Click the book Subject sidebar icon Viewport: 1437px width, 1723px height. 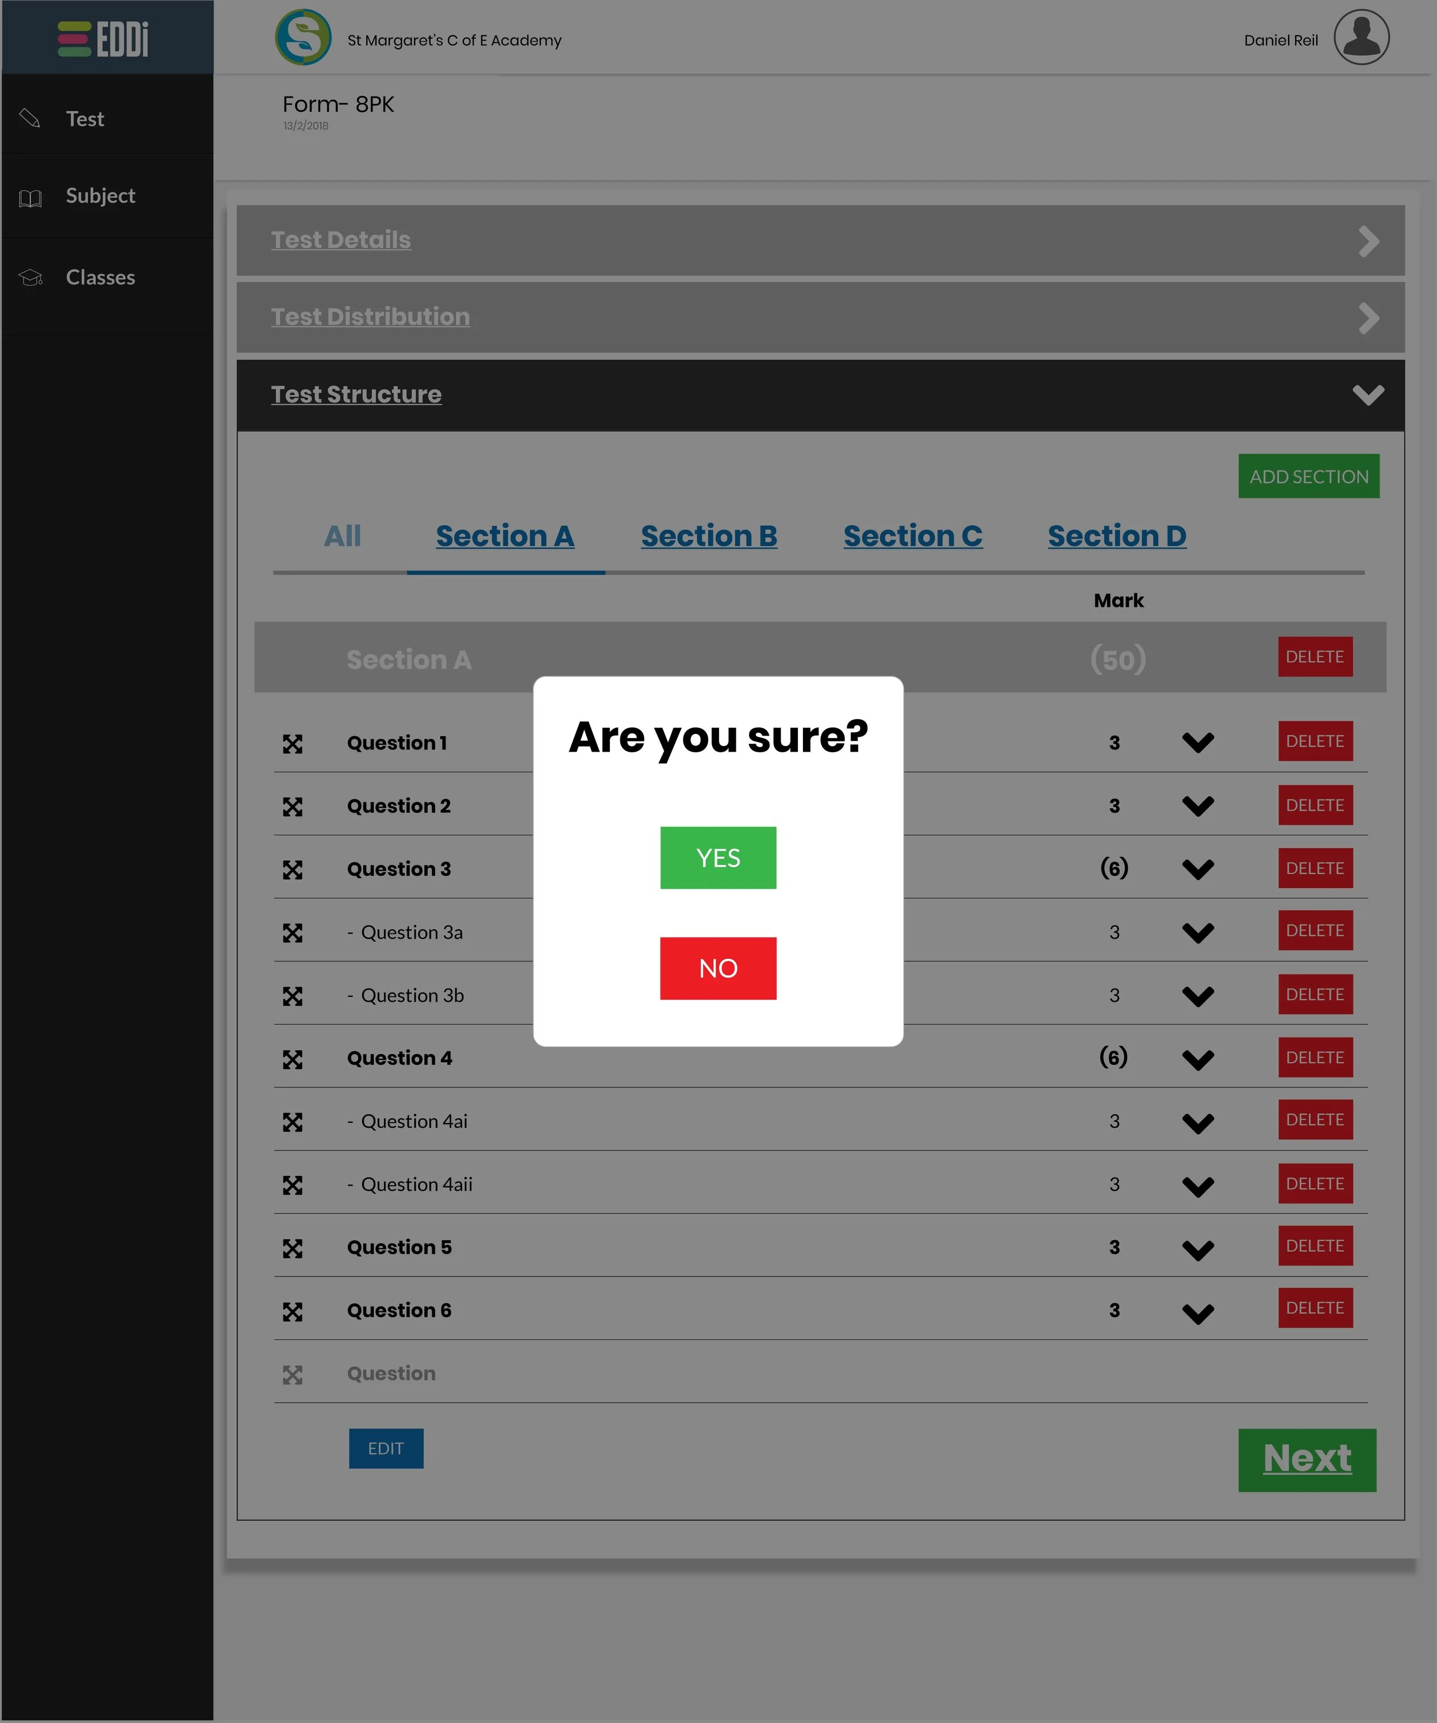[x=30, y=197]
